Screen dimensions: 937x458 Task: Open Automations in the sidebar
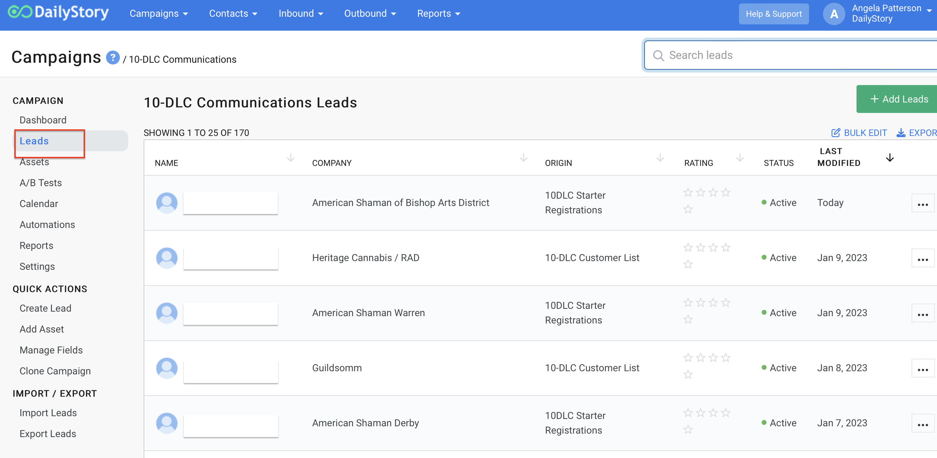tap(47, 225)
